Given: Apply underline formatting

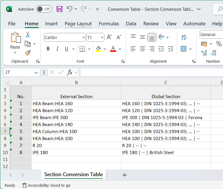Looking at the screenshot, I should coord(66,49).
